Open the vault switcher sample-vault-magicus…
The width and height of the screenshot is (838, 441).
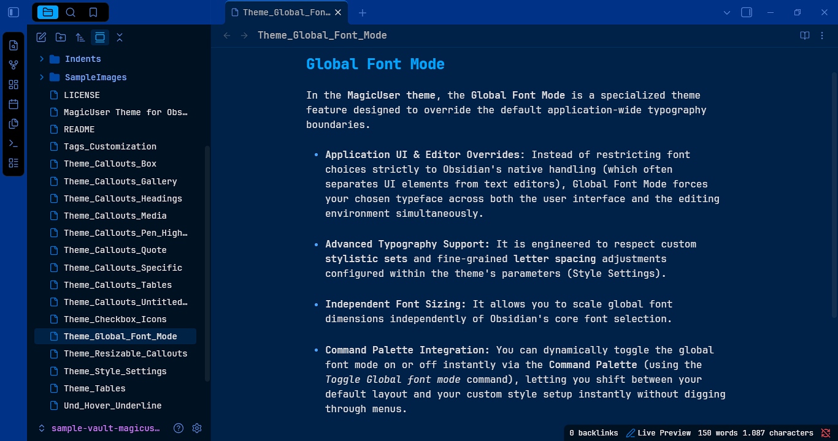[99, 428]
